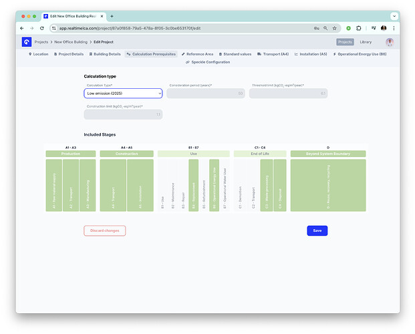Open the user avatar in app header
Image resolution: width=415 pixels, height=334 pixels.
point(390,42)
